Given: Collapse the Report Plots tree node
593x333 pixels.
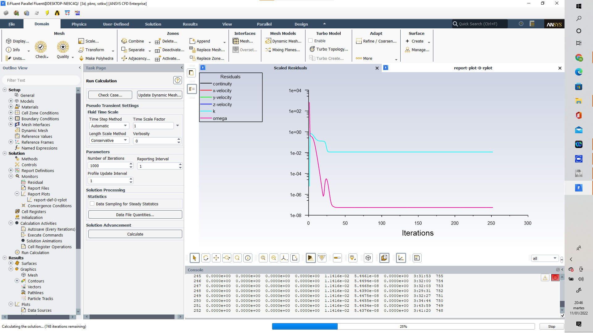Looking at the screenshot, I should pyautogui.click(x=17, y=194).
